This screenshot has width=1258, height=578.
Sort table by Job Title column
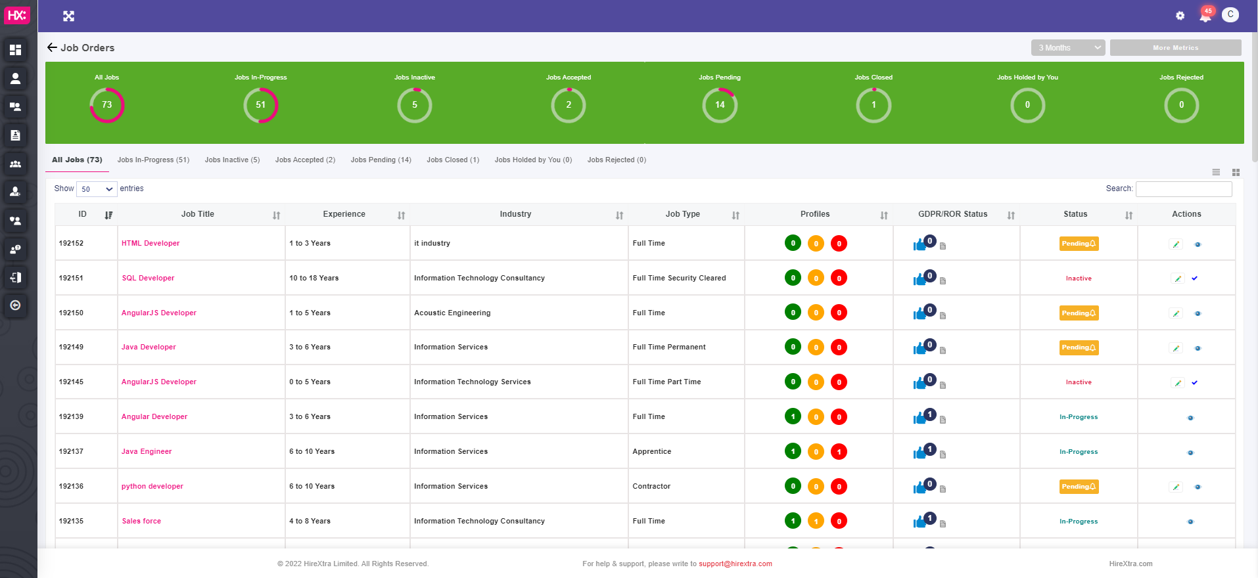click(277, 215)
